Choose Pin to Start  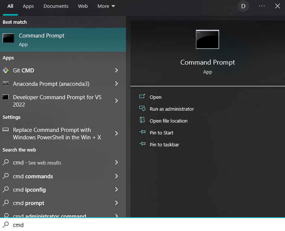pos(161,133)
